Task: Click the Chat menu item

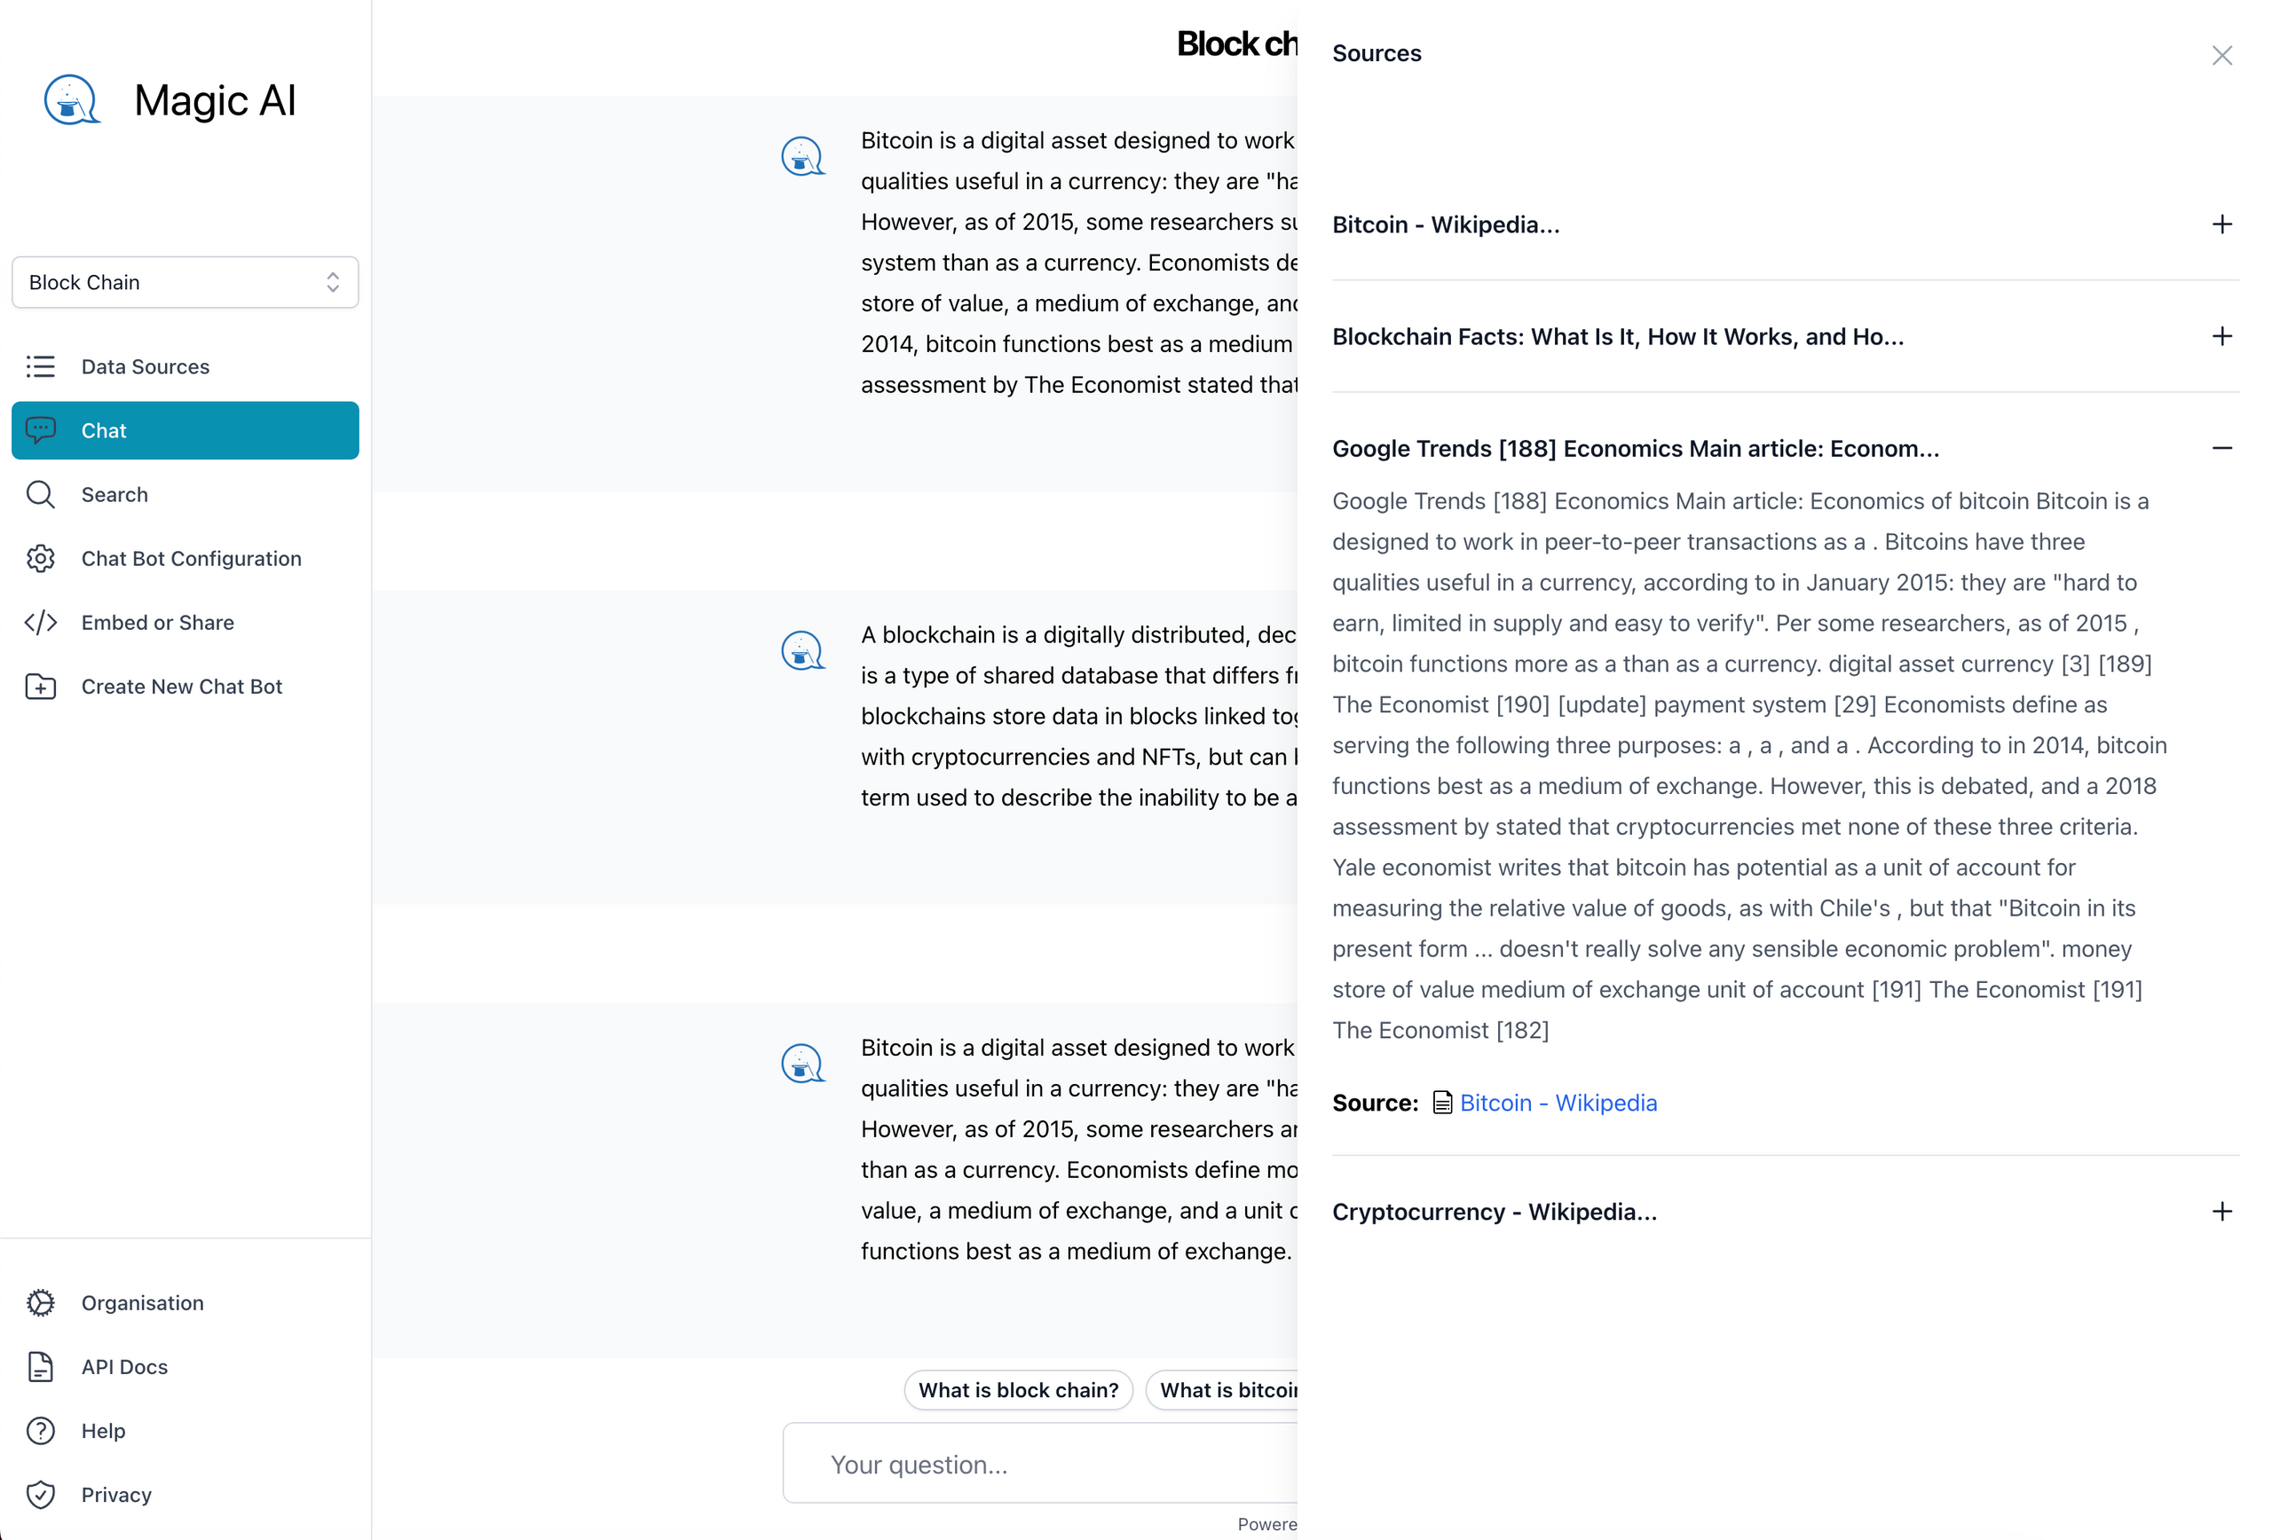Action: 185,429
